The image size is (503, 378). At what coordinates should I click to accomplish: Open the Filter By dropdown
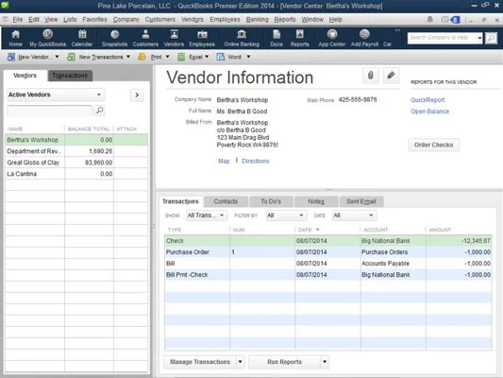pos(286,215)
